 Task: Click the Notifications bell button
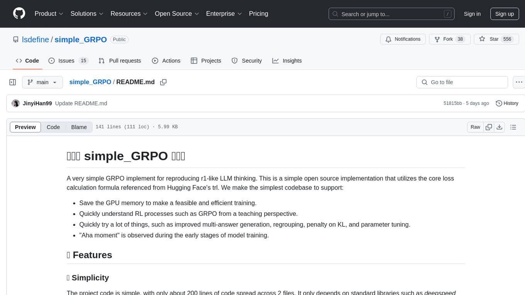coord(403,39)
